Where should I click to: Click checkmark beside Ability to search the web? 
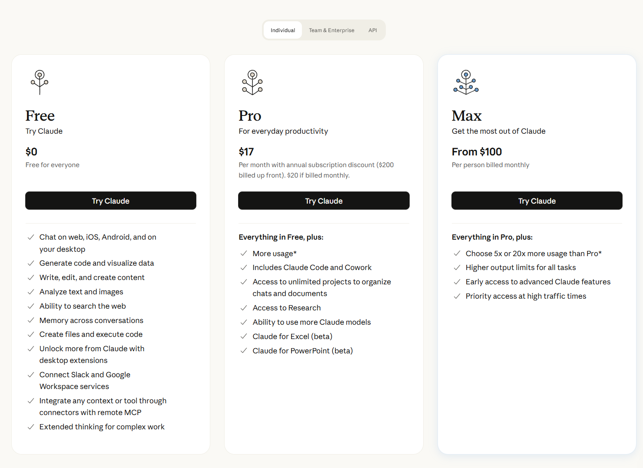tap(31, 306)
